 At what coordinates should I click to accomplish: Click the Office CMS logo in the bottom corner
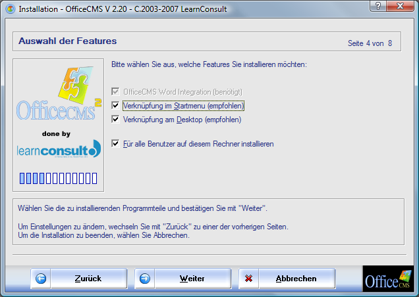(388, 279)
